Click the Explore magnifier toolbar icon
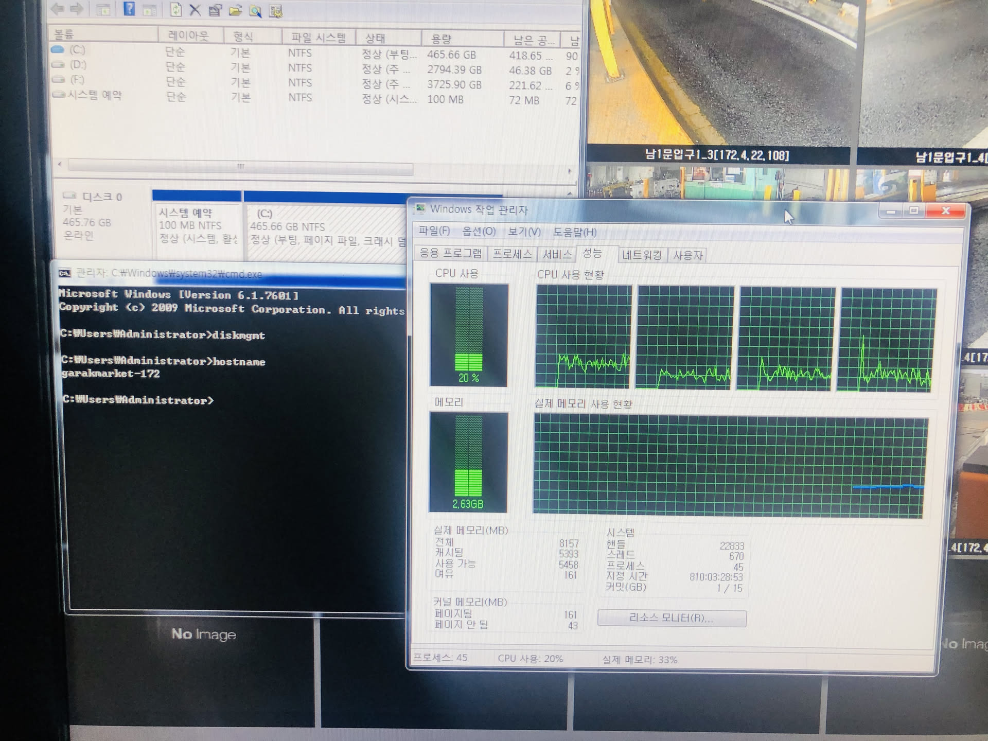The image size is (988, 741). coord(255,11)
